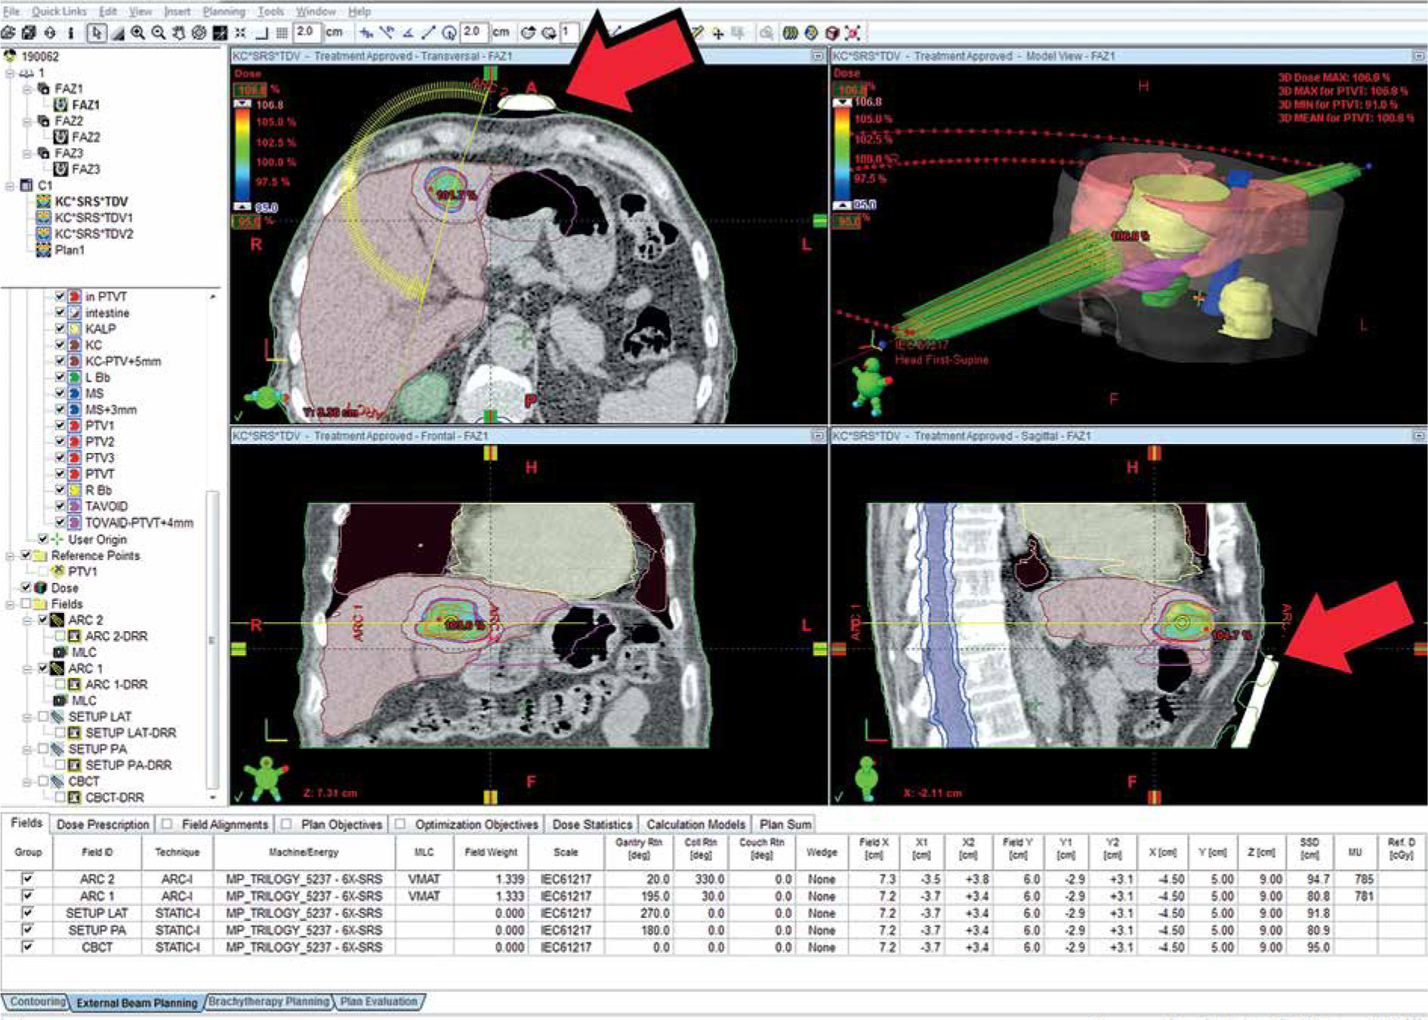Image resolution: width=1428 pixels, height=1020 pixels.
Task: Click the dose color scale bar in Transversal view
Action: coord(242,154)
